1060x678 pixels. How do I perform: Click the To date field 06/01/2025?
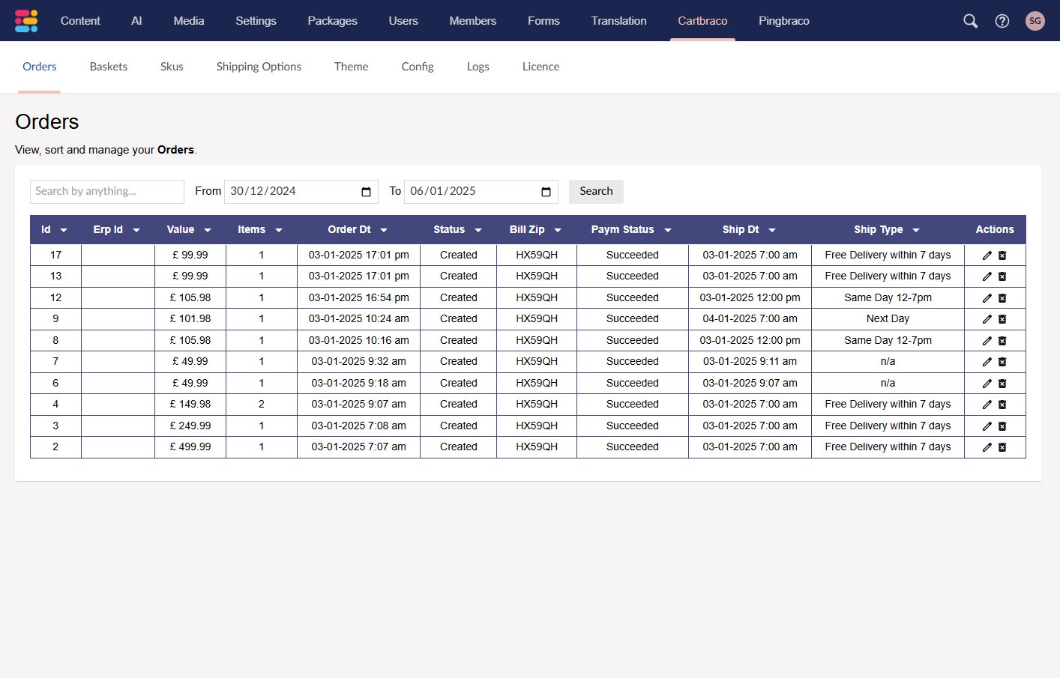pos(481,192)
